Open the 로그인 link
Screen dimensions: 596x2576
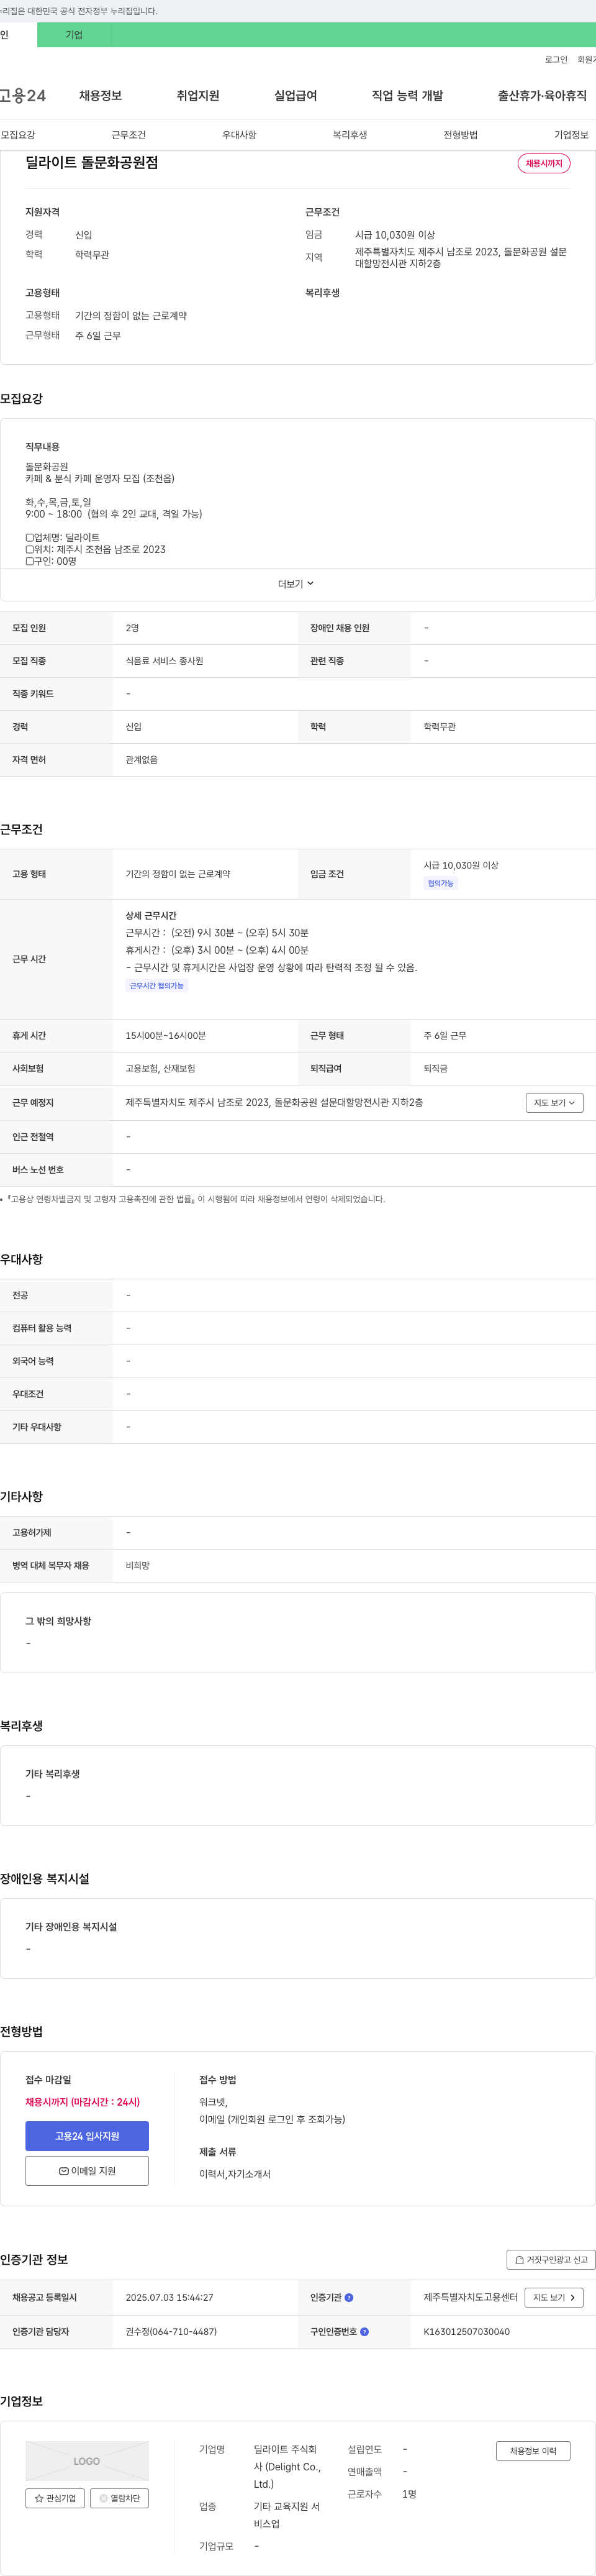pyautogui.click(x=556, y=60)
